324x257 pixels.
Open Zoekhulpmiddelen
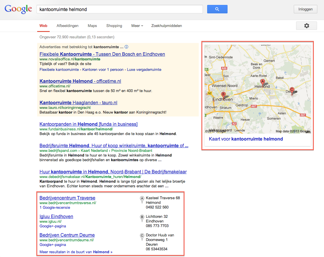pyautogui.click(x=167, y=26)
